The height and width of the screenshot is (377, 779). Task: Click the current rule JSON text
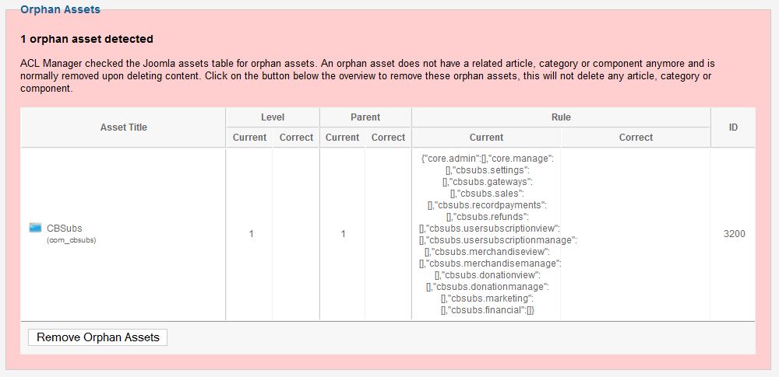[498, 234]
